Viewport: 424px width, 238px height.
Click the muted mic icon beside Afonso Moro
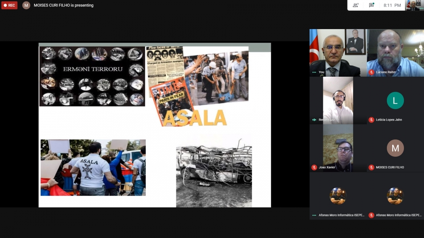click(x=371, y=215)
